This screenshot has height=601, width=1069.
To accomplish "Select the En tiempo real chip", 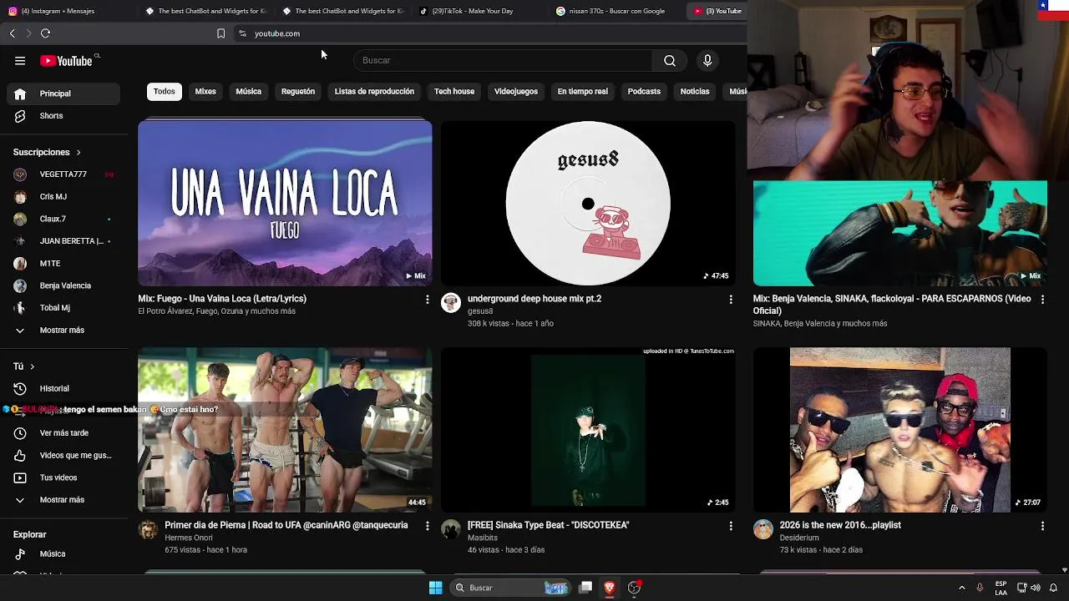I will 583,92.
